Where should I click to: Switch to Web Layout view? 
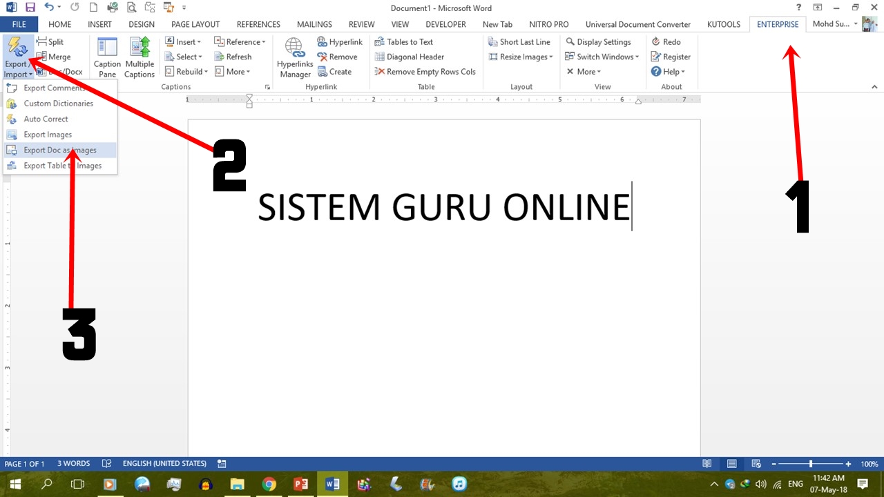point(756,464)
